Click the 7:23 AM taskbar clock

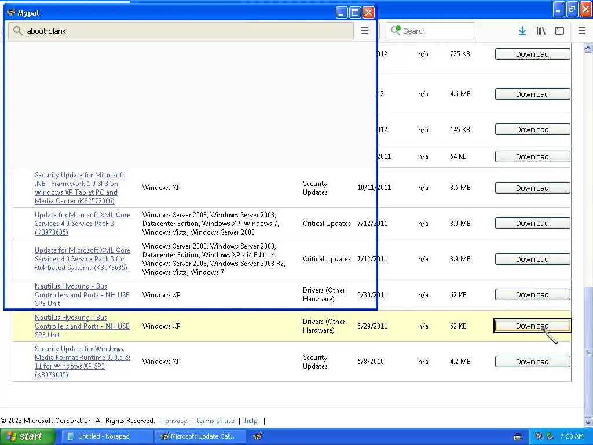click(x=572, y=436)
